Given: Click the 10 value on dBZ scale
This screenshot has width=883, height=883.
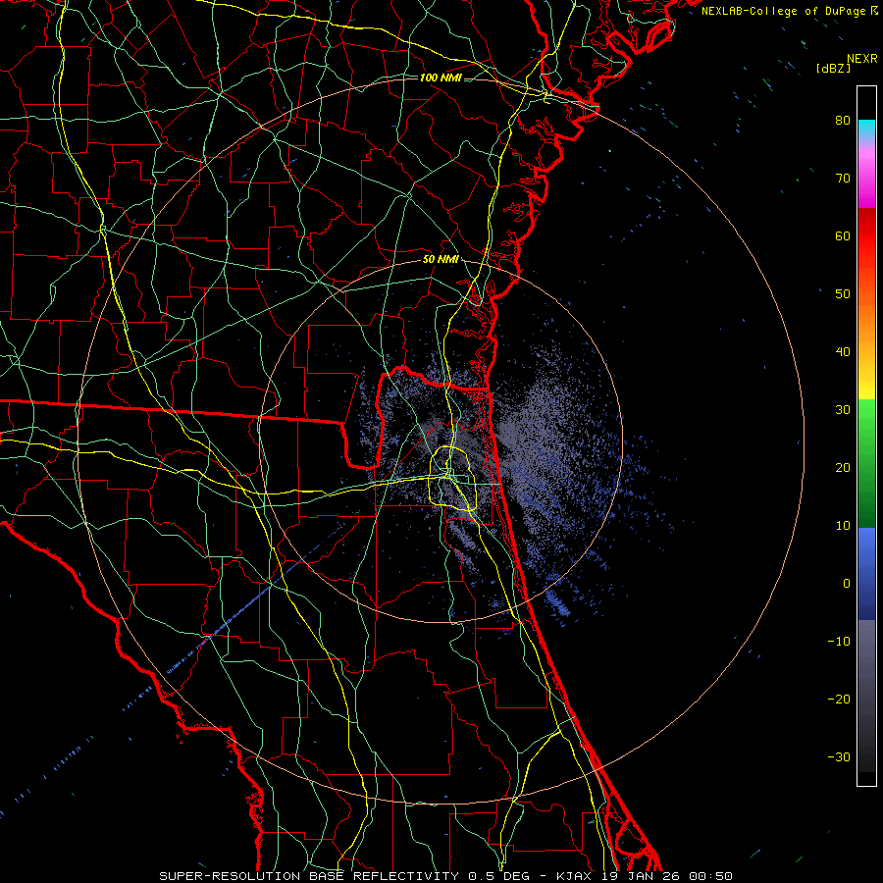Looking at the screenshot, I should click(843, 526).
